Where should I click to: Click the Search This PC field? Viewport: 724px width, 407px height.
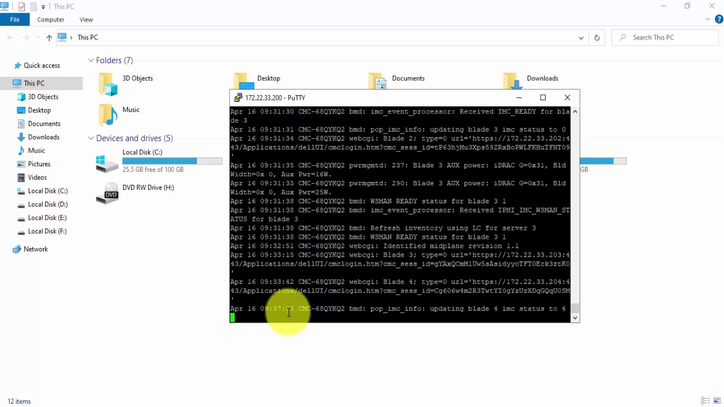click(x=665, y=37)
